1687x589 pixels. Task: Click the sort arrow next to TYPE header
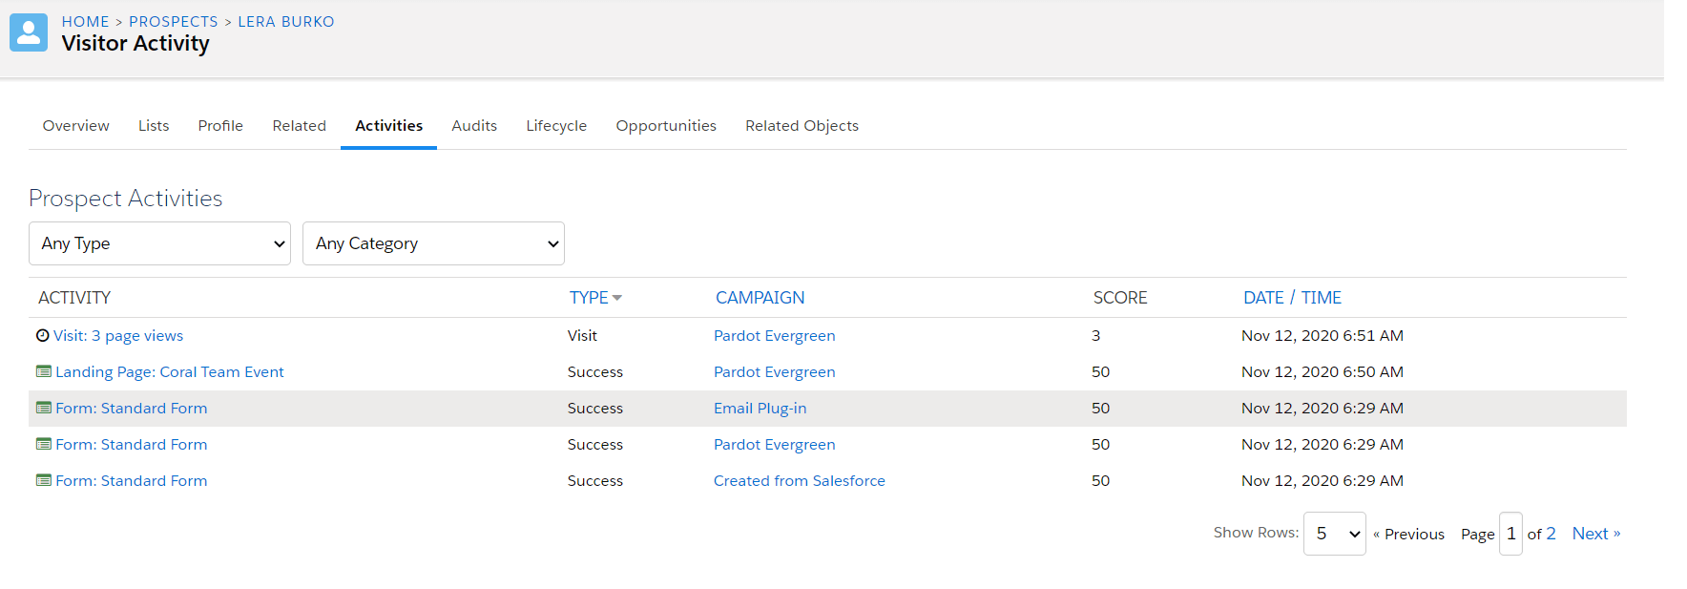tap(617, 298)
